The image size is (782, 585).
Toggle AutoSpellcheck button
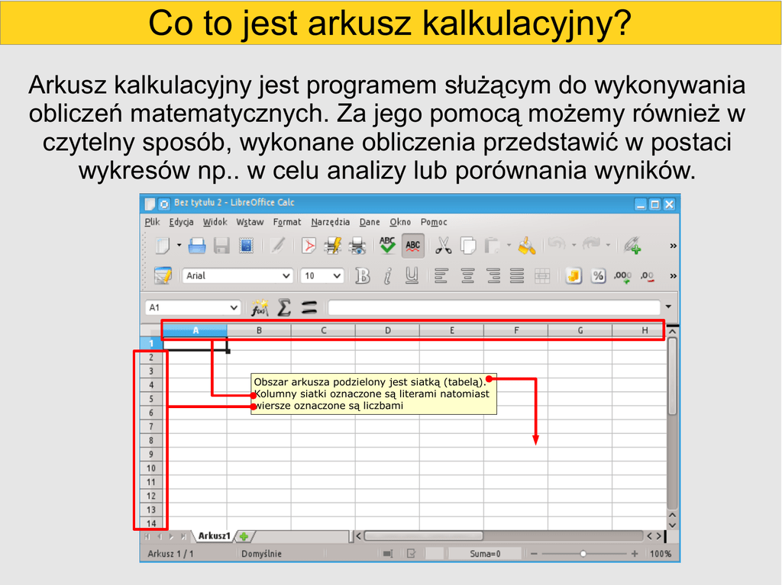click(413, 246)
